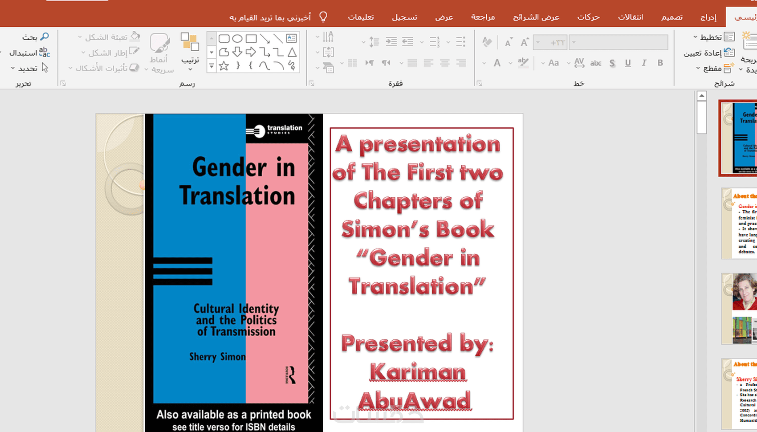The image size is (757, 432).
Task: Select the five-point star shape
Action: coord(224,66)
